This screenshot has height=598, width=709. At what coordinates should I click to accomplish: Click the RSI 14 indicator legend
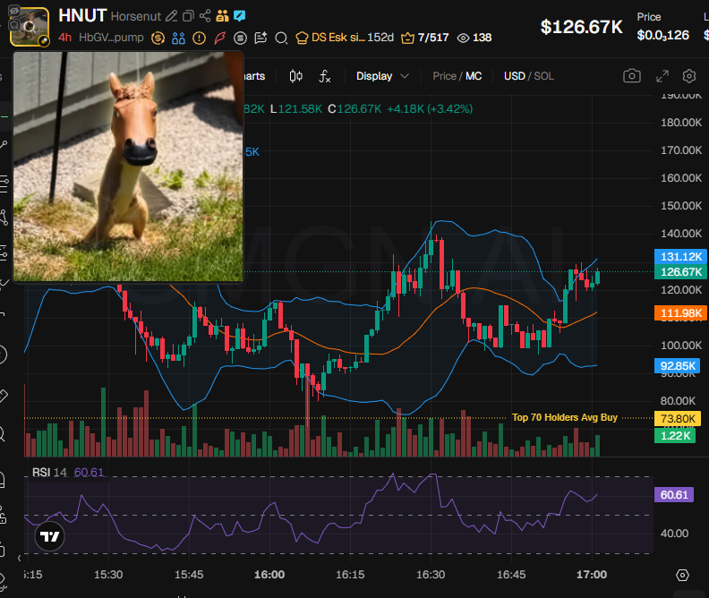click(68, 473)
